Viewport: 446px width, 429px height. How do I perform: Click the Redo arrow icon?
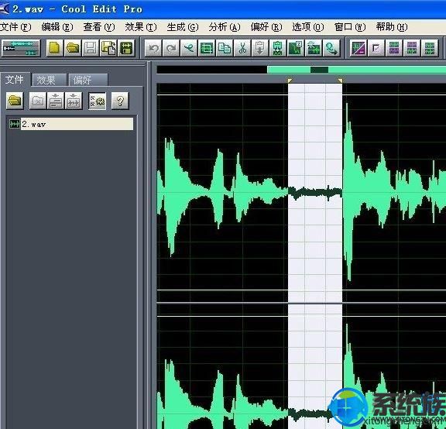pos(171,48)
